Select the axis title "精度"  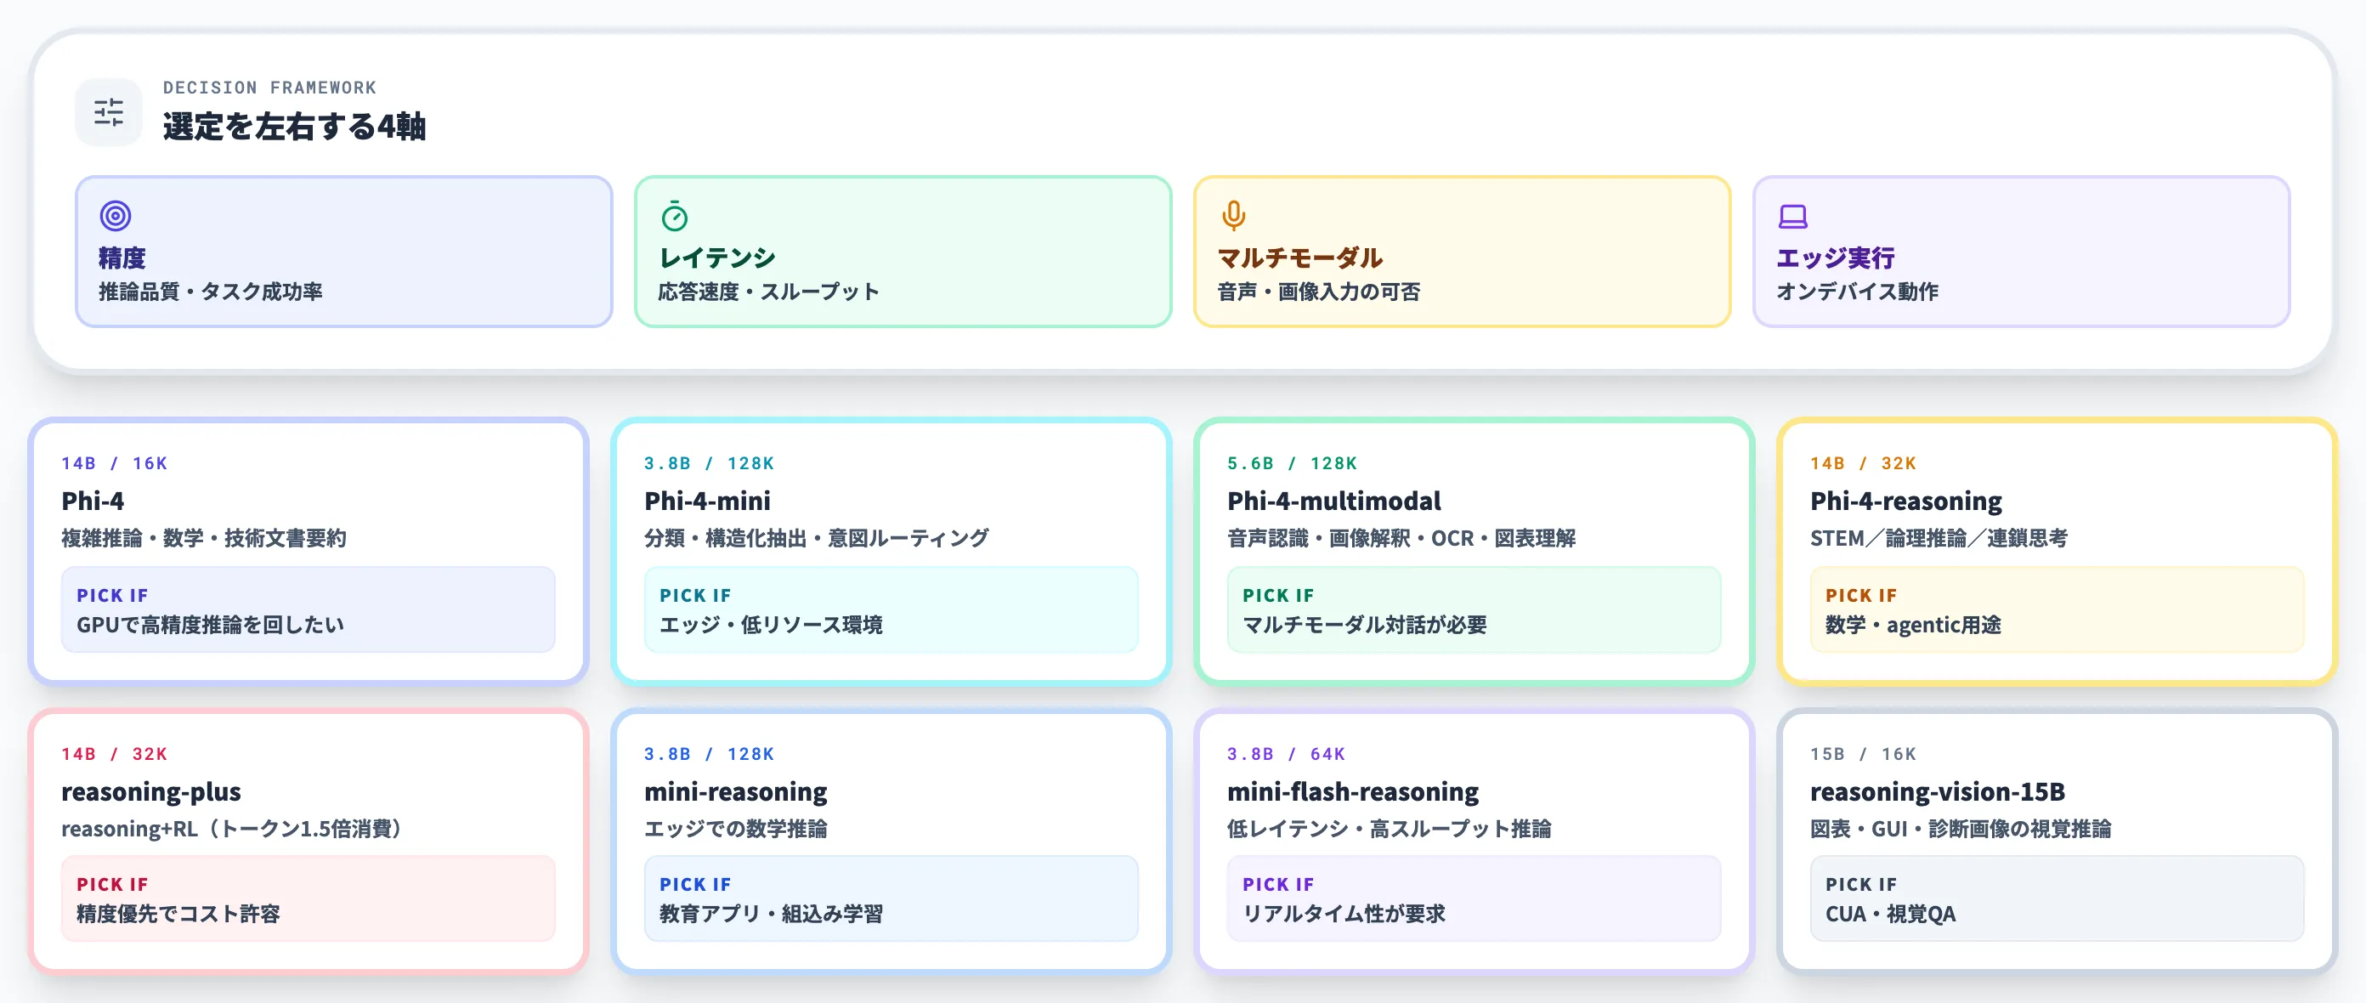pyautogui.click(x=122, y=258)
